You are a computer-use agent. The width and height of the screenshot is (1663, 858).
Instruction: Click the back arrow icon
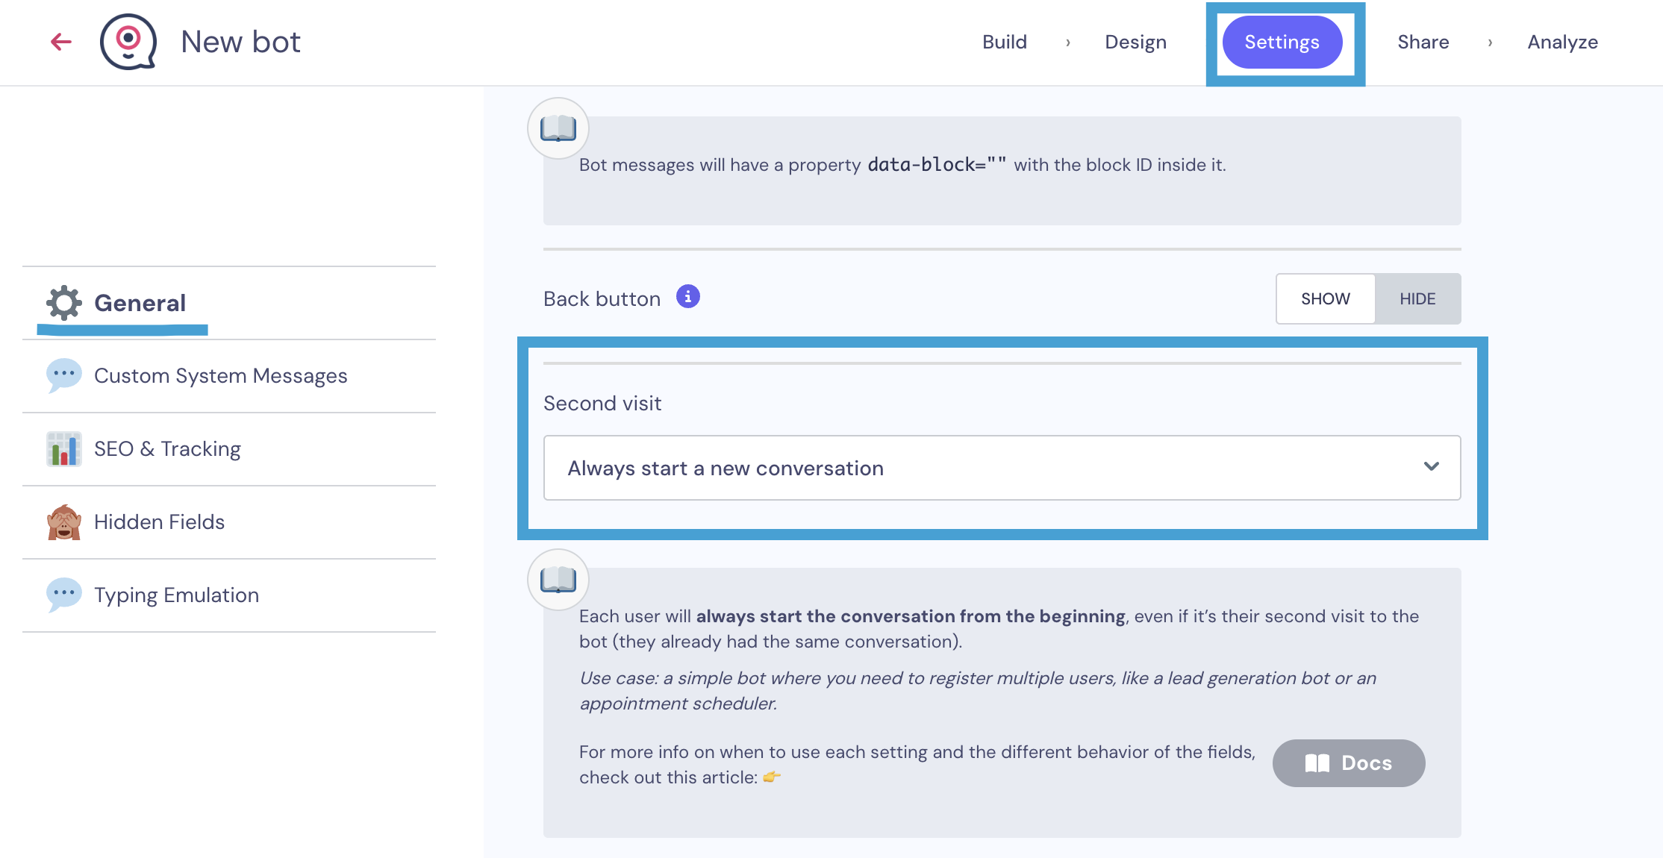pos(60,42)
